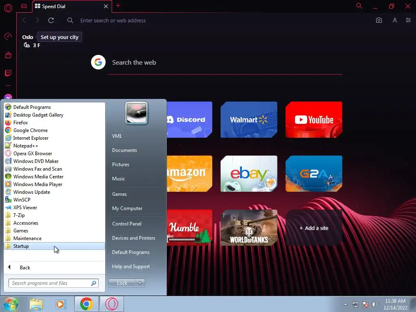The height and width of the screenshot is (312, 416).
Task: Click the Lock button
Action: tap(122, 283)
